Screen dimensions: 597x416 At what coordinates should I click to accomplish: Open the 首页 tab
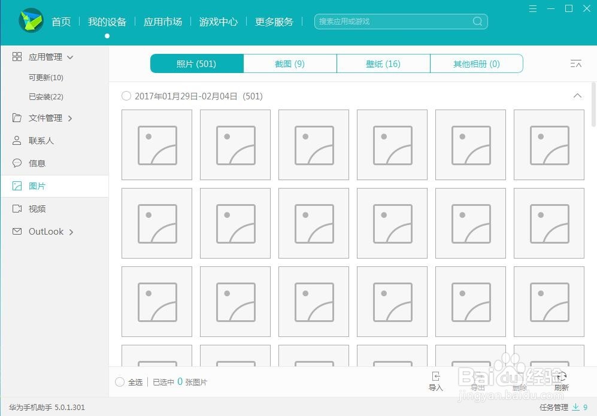tap(61, 22)
